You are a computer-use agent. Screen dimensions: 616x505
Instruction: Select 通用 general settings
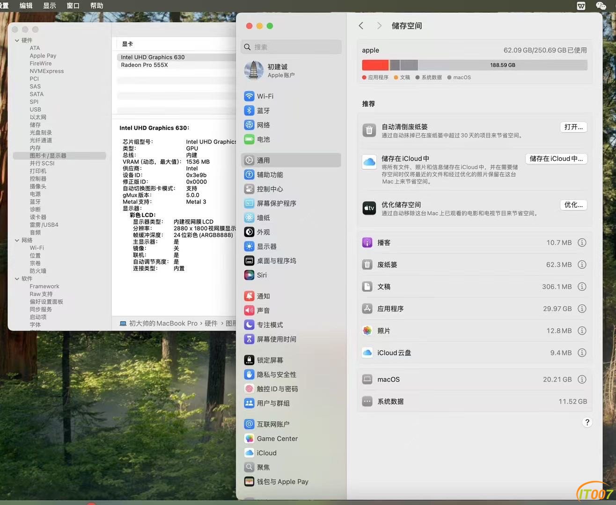291,160
